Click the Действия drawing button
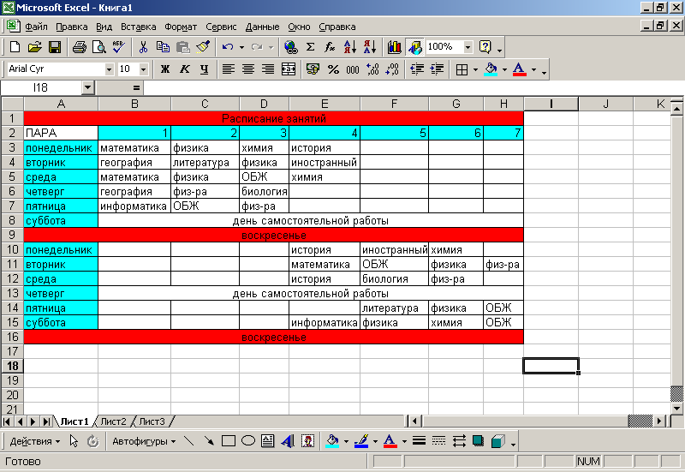The width and height of the screenshot is (685, 472). (x=35, y=441)
